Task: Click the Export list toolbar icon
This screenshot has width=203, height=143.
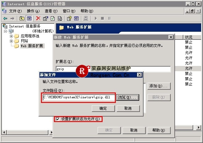Action: pyautogui.click(x=60, y=18)
